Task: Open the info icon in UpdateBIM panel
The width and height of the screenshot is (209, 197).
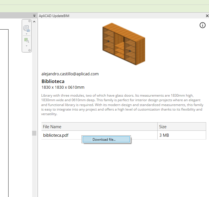Action: pyautogui.click(x=202, y=25)
